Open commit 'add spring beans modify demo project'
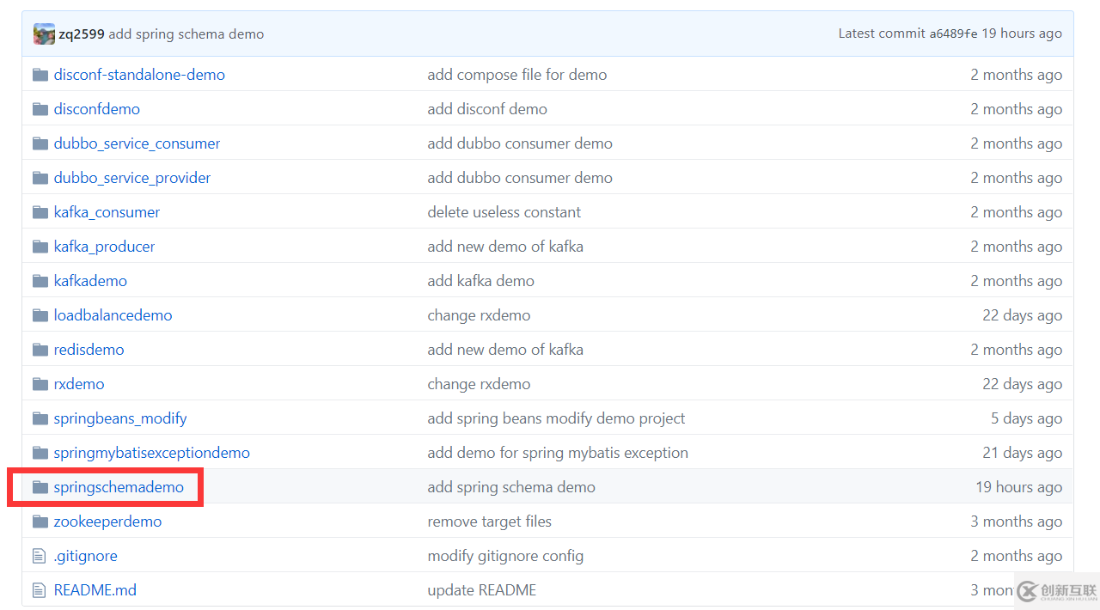1100x610 pixels. click(557, 418)
